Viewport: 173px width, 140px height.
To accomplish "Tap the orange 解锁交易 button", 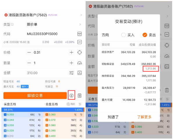I will point(35,96).
